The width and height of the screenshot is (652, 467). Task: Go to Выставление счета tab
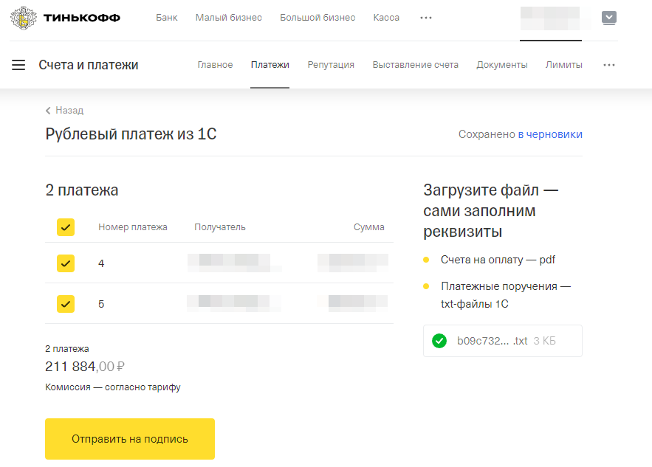(415, 65)
